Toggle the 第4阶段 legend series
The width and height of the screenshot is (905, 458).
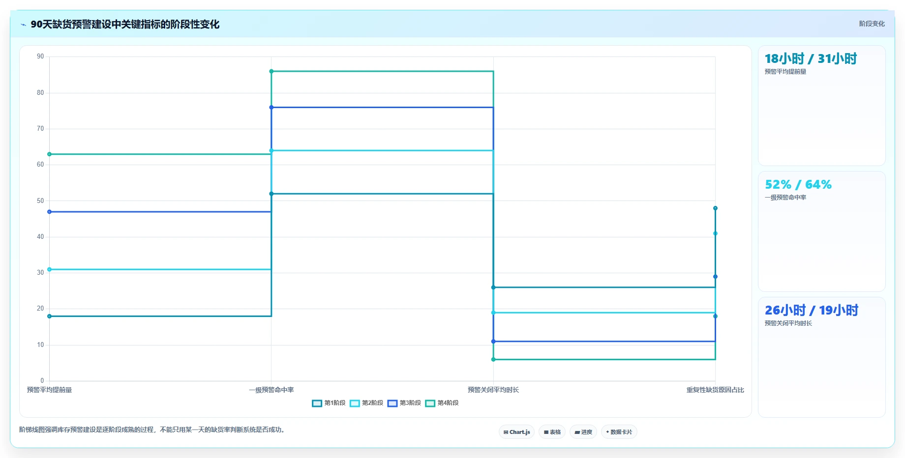tap(442, 403)
